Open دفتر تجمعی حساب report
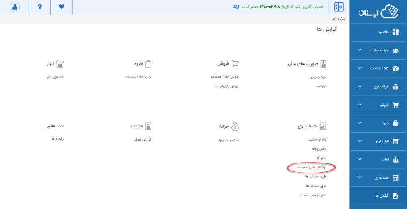This screenshot has width=407, height=209. coord(313,195)
